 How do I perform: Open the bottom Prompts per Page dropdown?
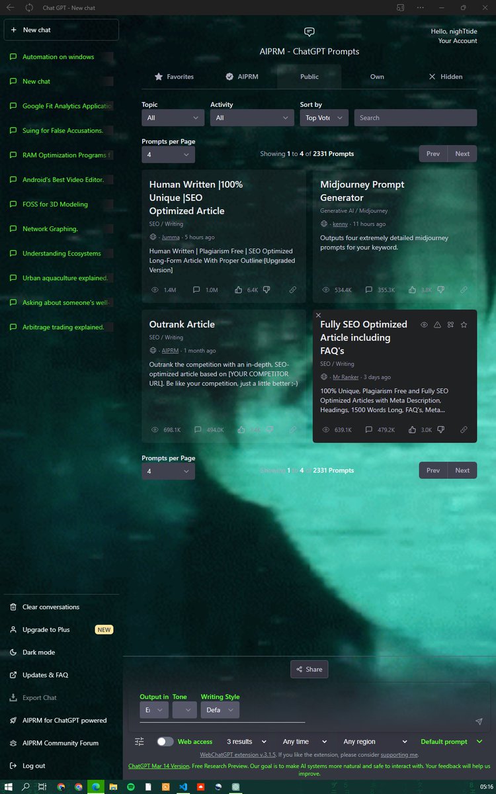pyautogui.click(x=168, y=471)
